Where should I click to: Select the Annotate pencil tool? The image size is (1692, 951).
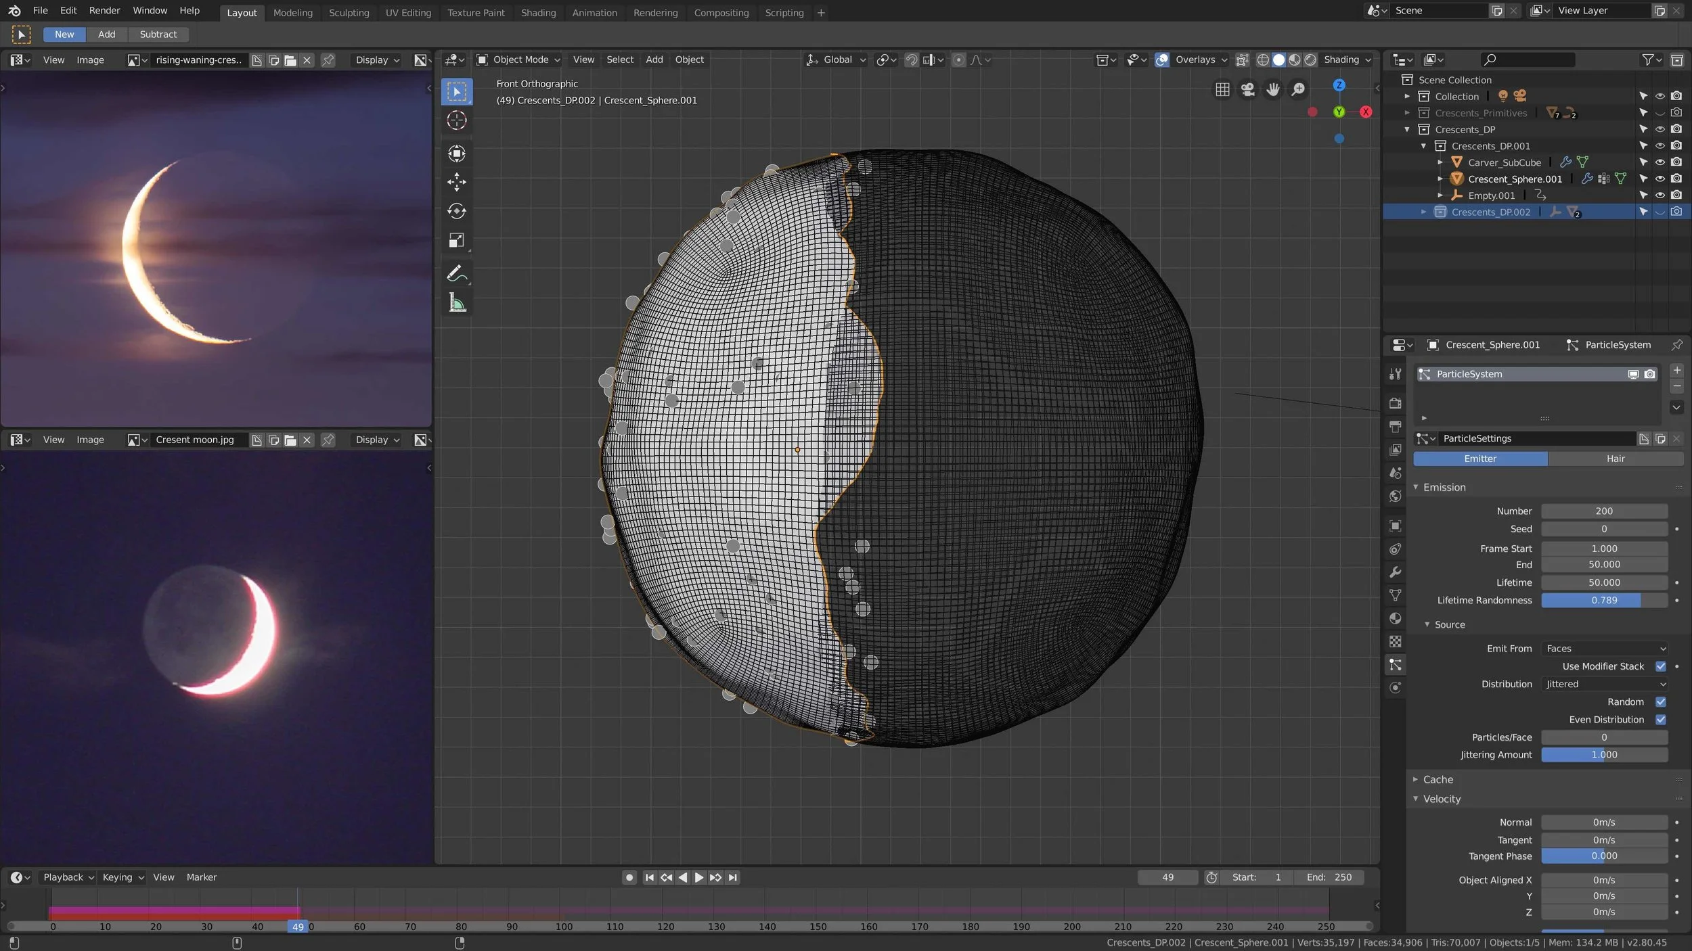pos(457,273)
